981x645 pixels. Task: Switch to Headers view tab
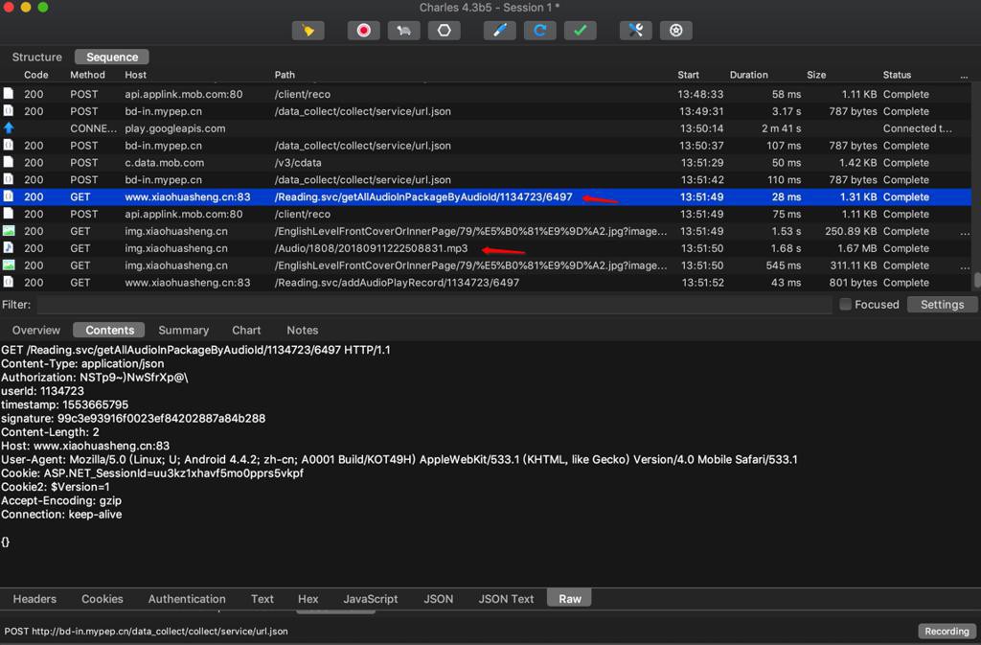coord(34,599)
